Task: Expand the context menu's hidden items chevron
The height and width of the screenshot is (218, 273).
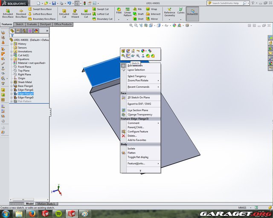Action: point(140,170)
